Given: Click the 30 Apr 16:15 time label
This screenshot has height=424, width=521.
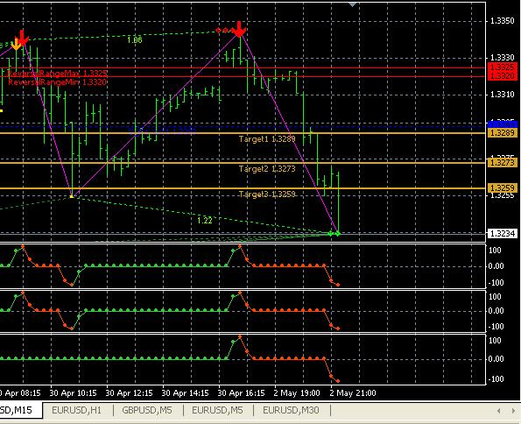Looking at the screenshot, I should click(x=241, y=393).
